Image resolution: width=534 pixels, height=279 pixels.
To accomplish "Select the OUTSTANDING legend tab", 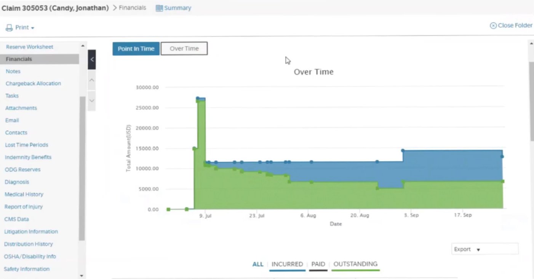I will click(355, 264).
